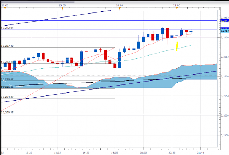Click the blue 3,244 price tag
This screenshot has height=155, width=229.
(x=225, y=21)
